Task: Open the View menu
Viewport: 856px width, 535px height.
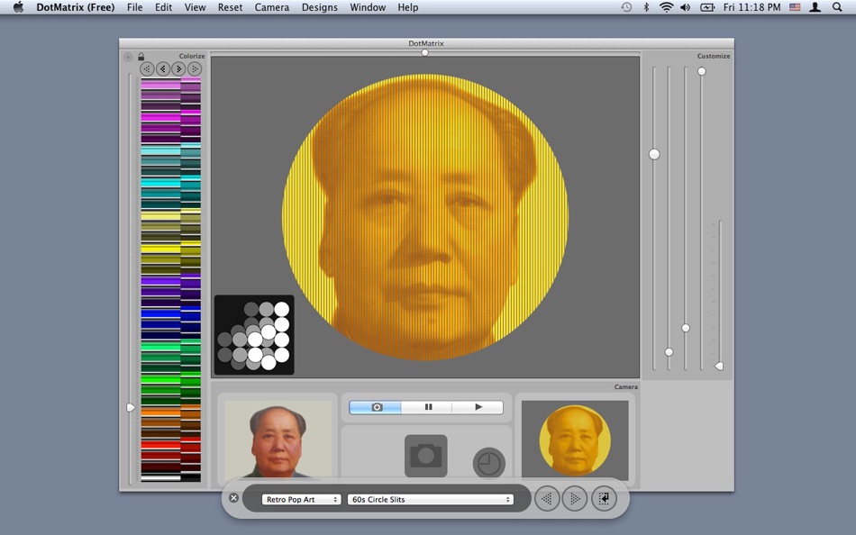Action: [195, 7]
